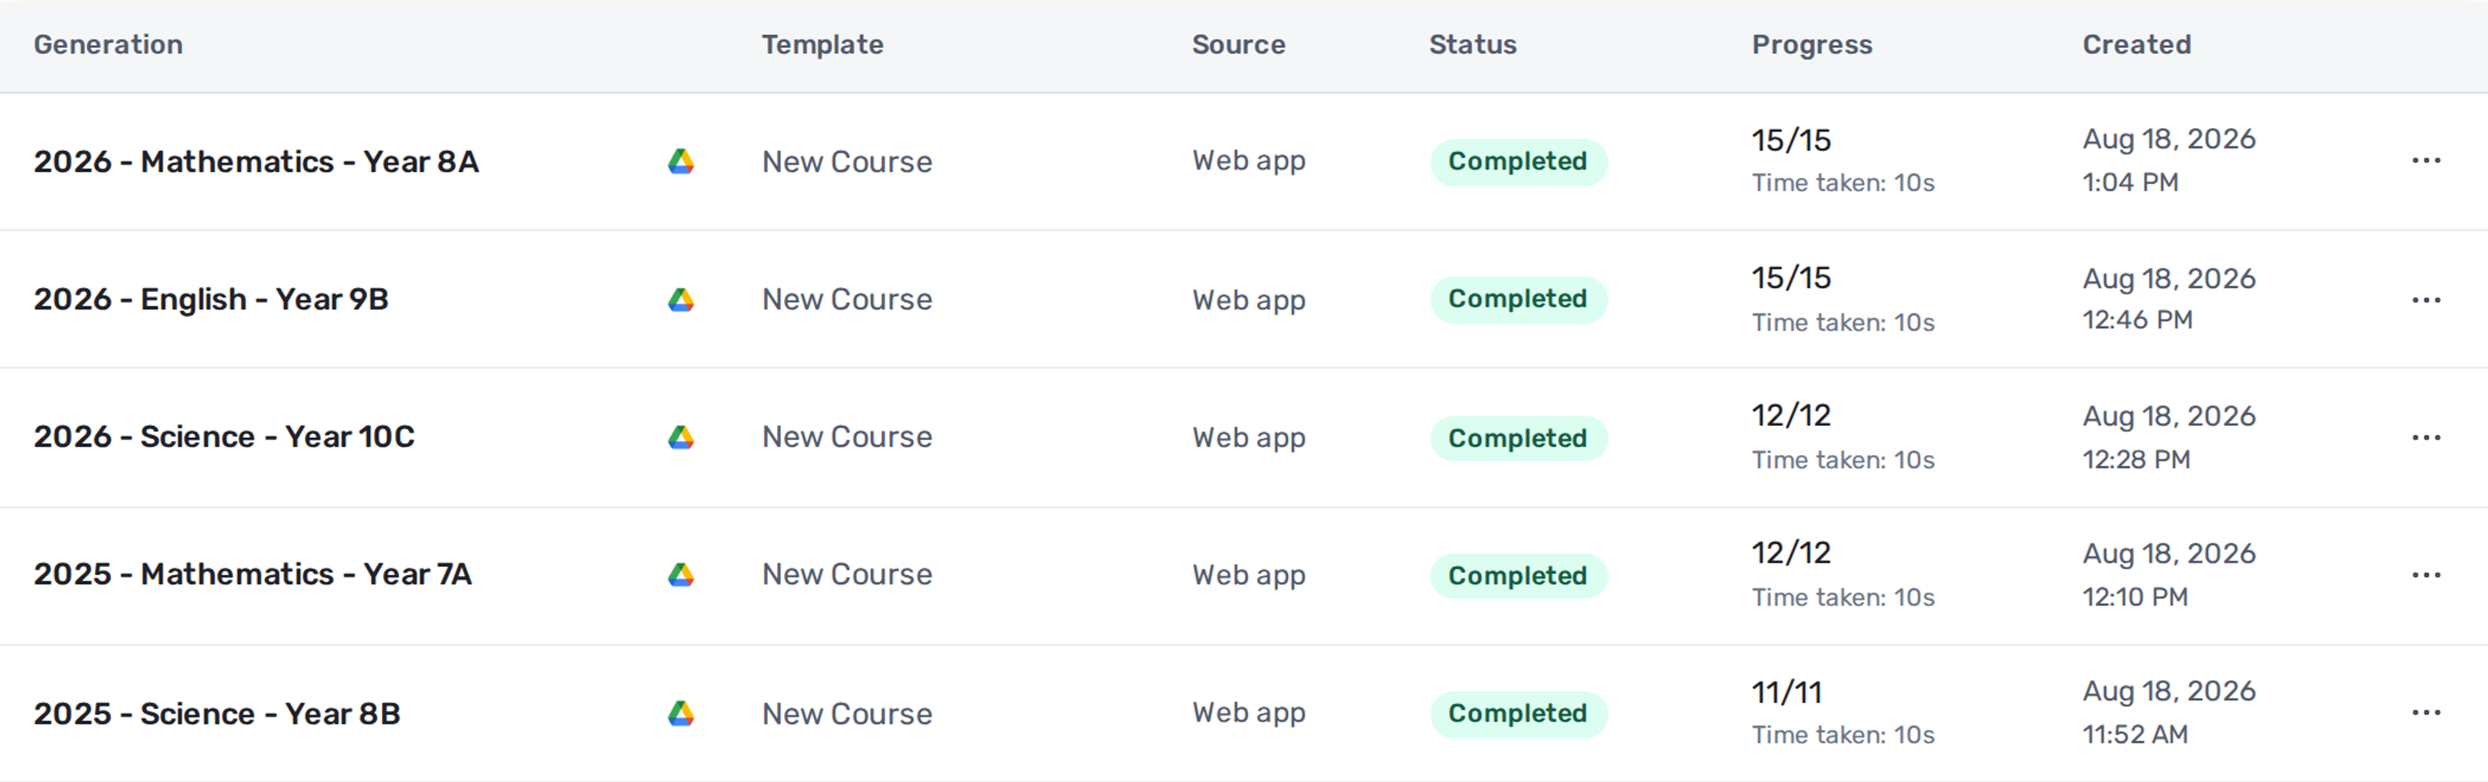Click the 11:52 AM created time
Image resolution: width=2488 pixels, height=782 pixels.
tap(2136, 735)
